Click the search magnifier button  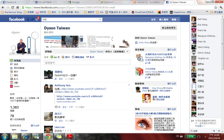[100, 20]
